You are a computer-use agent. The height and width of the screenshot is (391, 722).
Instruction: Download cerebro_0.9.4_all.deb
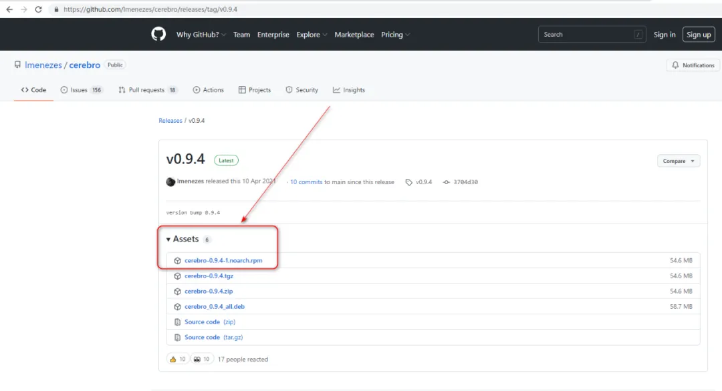[x=215, y=306]
